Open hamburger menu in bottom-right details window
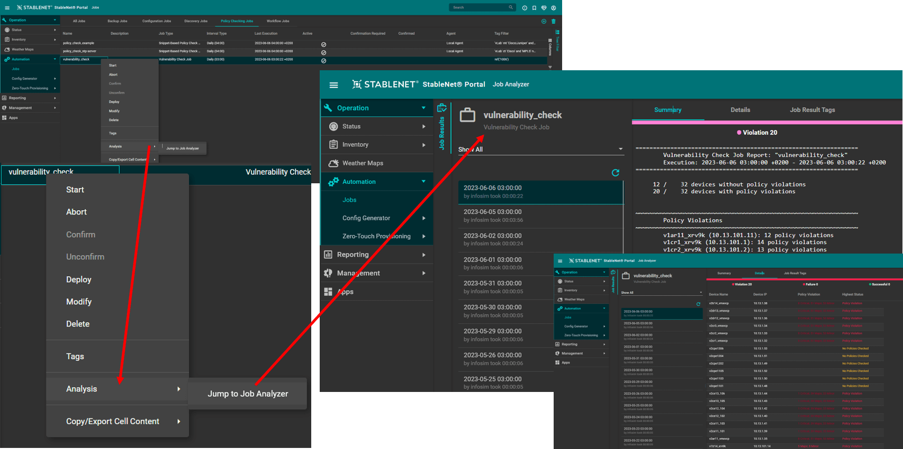This screenshot has width=903, height=449. click(560, 261)
